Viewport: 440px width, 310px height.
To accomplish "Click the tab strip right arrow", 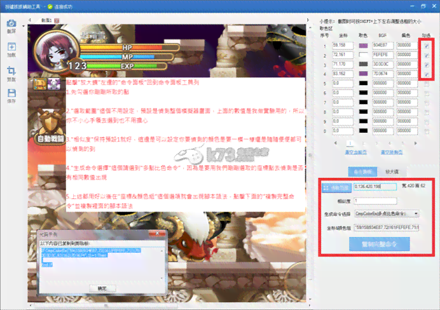I will coord(308,20).
